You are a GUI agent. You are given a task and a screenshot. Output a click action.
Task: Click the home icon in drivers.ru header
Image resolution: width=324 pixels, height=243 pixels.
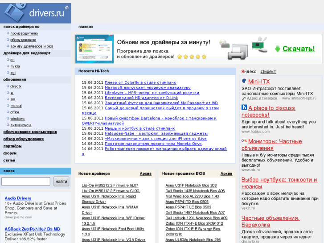pos(66,8)
